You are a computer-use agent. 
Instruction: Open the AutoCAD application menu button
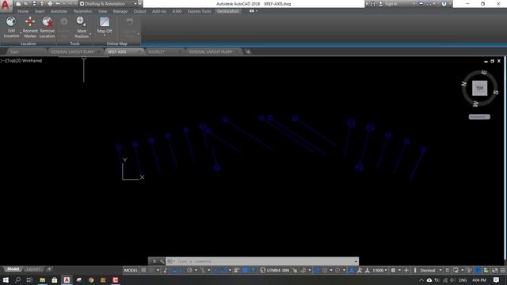point(6,6)
